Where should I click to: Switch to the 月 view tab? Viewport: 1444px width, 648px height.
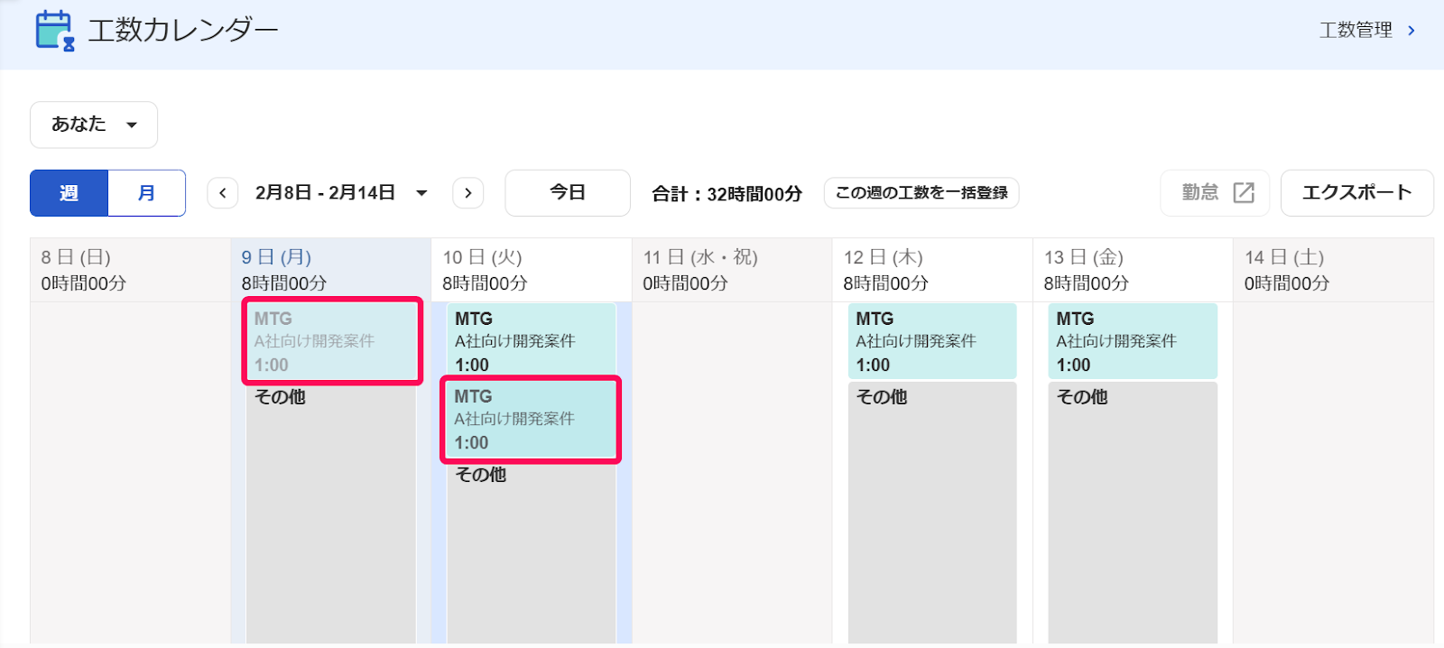(147, 193)
